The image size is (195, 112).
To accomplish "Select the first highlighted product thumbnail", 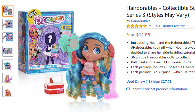I will 8,11.
